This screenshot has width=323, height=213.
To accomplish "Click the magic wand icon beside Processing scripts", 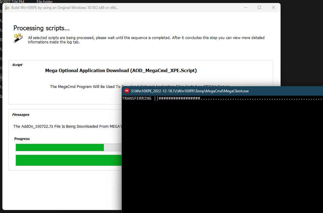I will click(18, 38).
